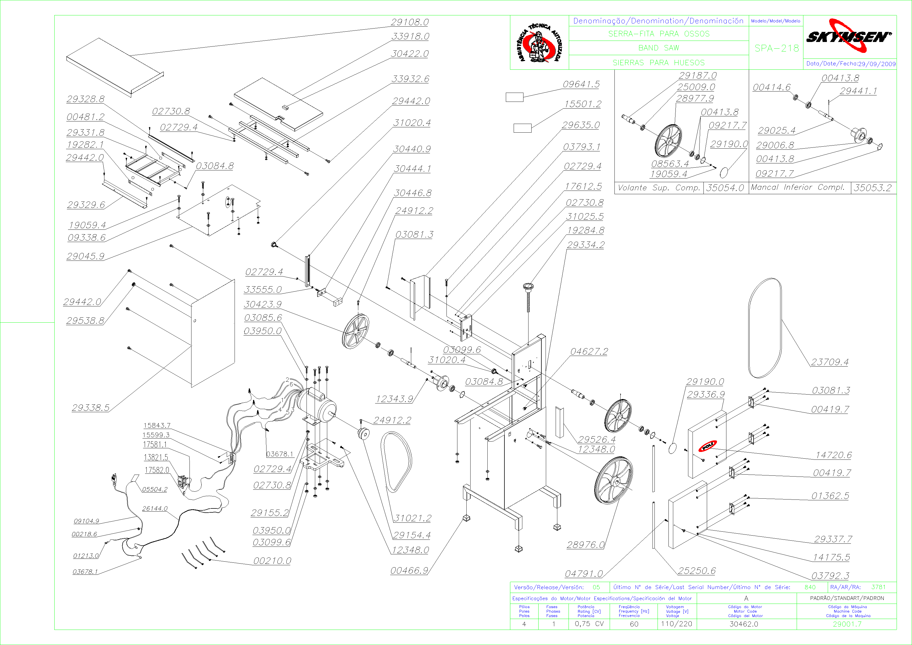
Task: Click label 17612.5
Action: coord(583,186)
